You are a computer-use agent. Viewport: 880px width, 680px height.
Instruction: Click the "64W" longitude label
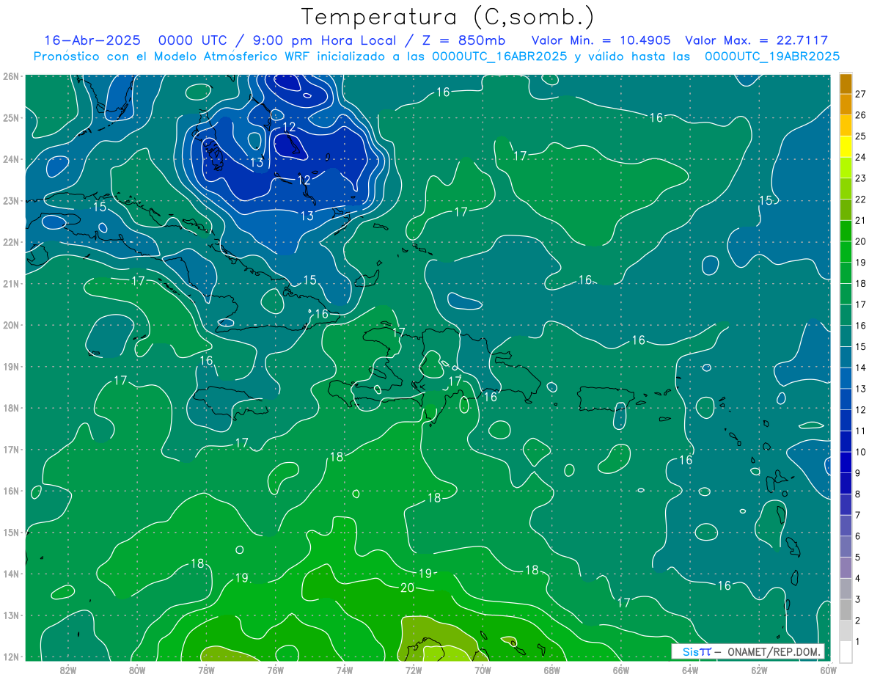[x=690, y=669]
